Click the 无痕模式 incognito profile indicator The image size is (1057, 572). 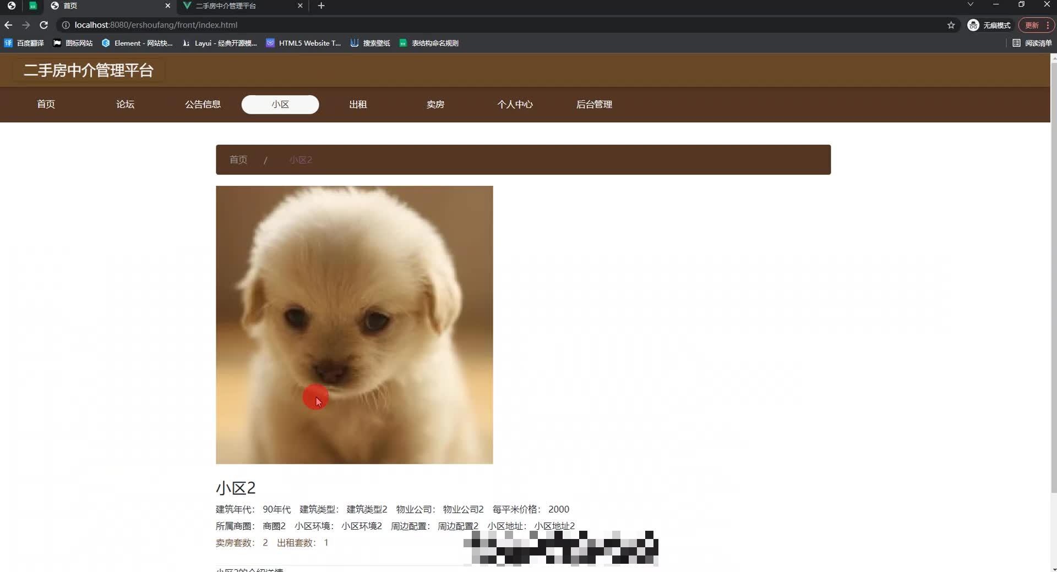pyautogui.click(x=989, y=25)
